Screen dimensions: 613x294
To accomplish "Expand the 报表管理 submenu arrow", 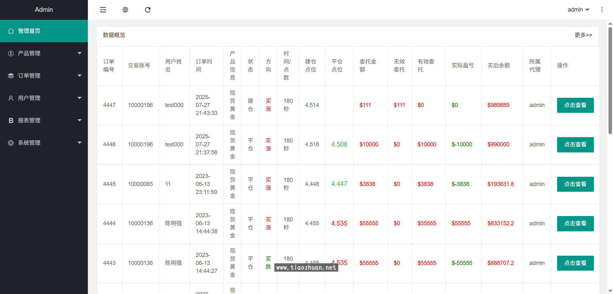I will (80, 120).
